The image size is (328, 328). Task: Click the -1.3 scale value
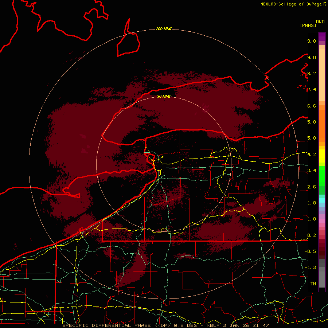(x=310, y=268)
